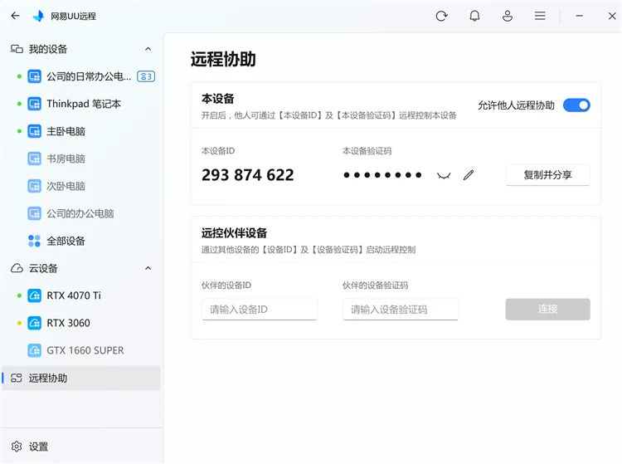The image size is (622, 464).
Task: Minimize the UU Remote window
Action: coord(580,16)
